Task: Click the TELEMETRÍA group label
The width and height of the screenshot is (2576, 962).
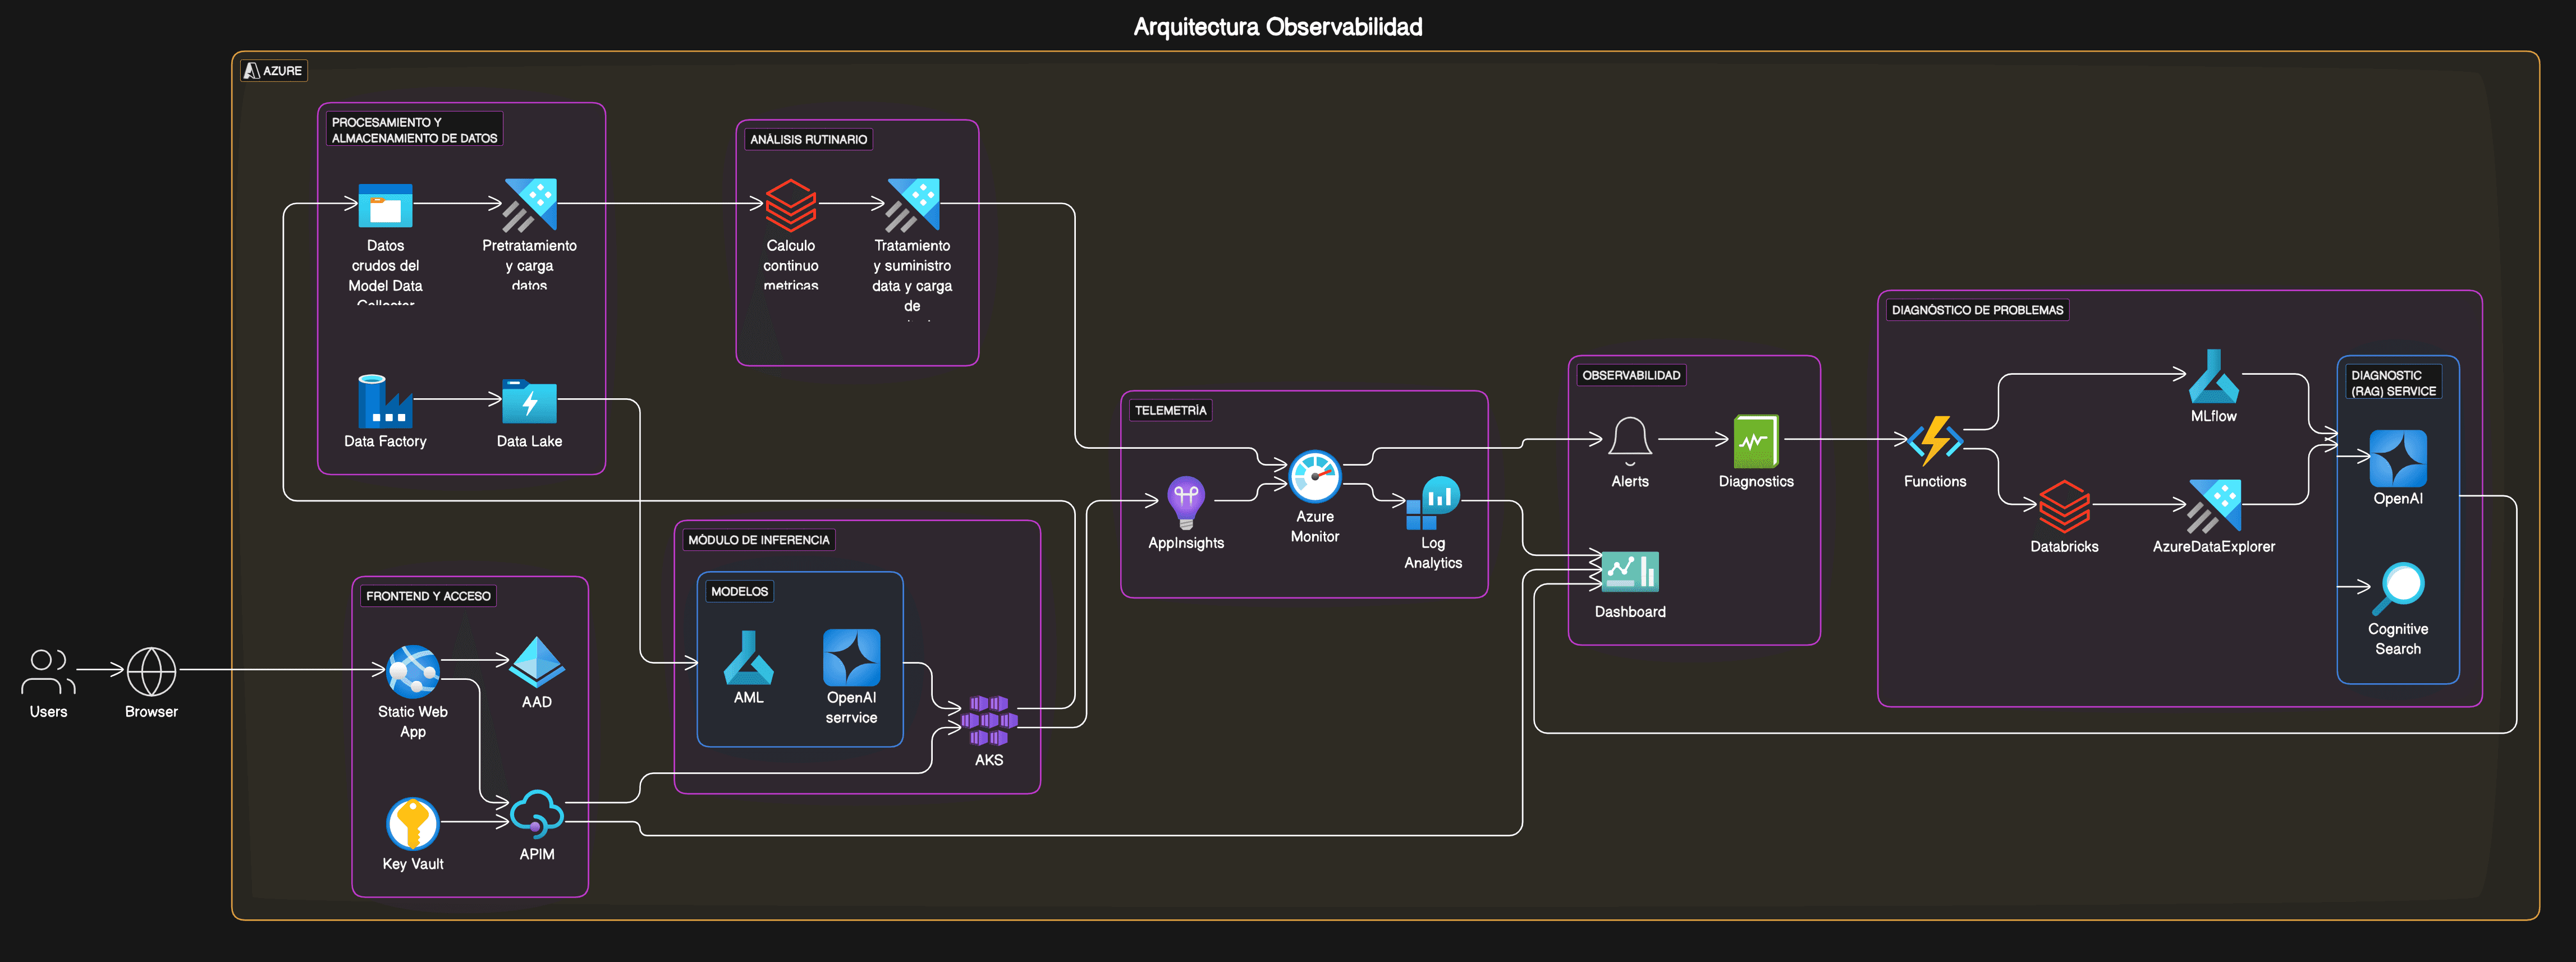Action: point(1170,410)
